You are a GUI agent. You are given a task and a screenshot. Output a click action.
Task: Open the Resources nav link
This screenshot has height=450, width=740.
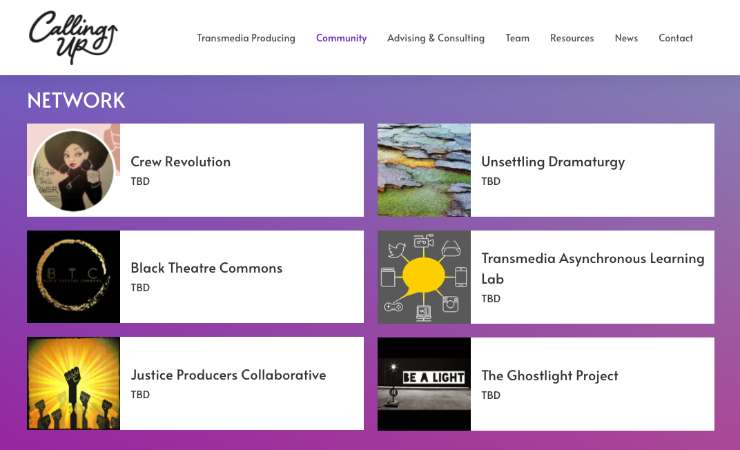(572, 38)
